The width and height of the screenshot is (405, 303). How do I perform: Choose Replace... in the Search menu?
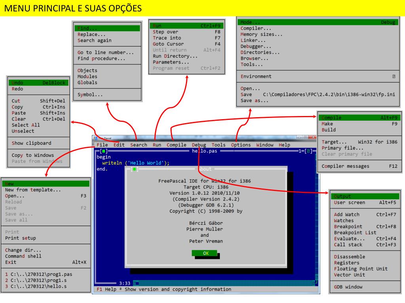[x=107, y=34]
